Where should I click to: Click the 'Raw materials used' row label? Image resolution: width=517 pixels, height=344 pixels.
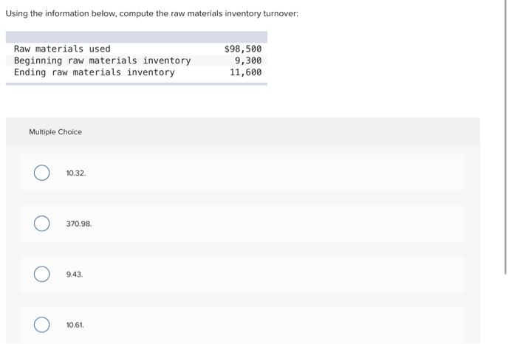pos(62,49)
